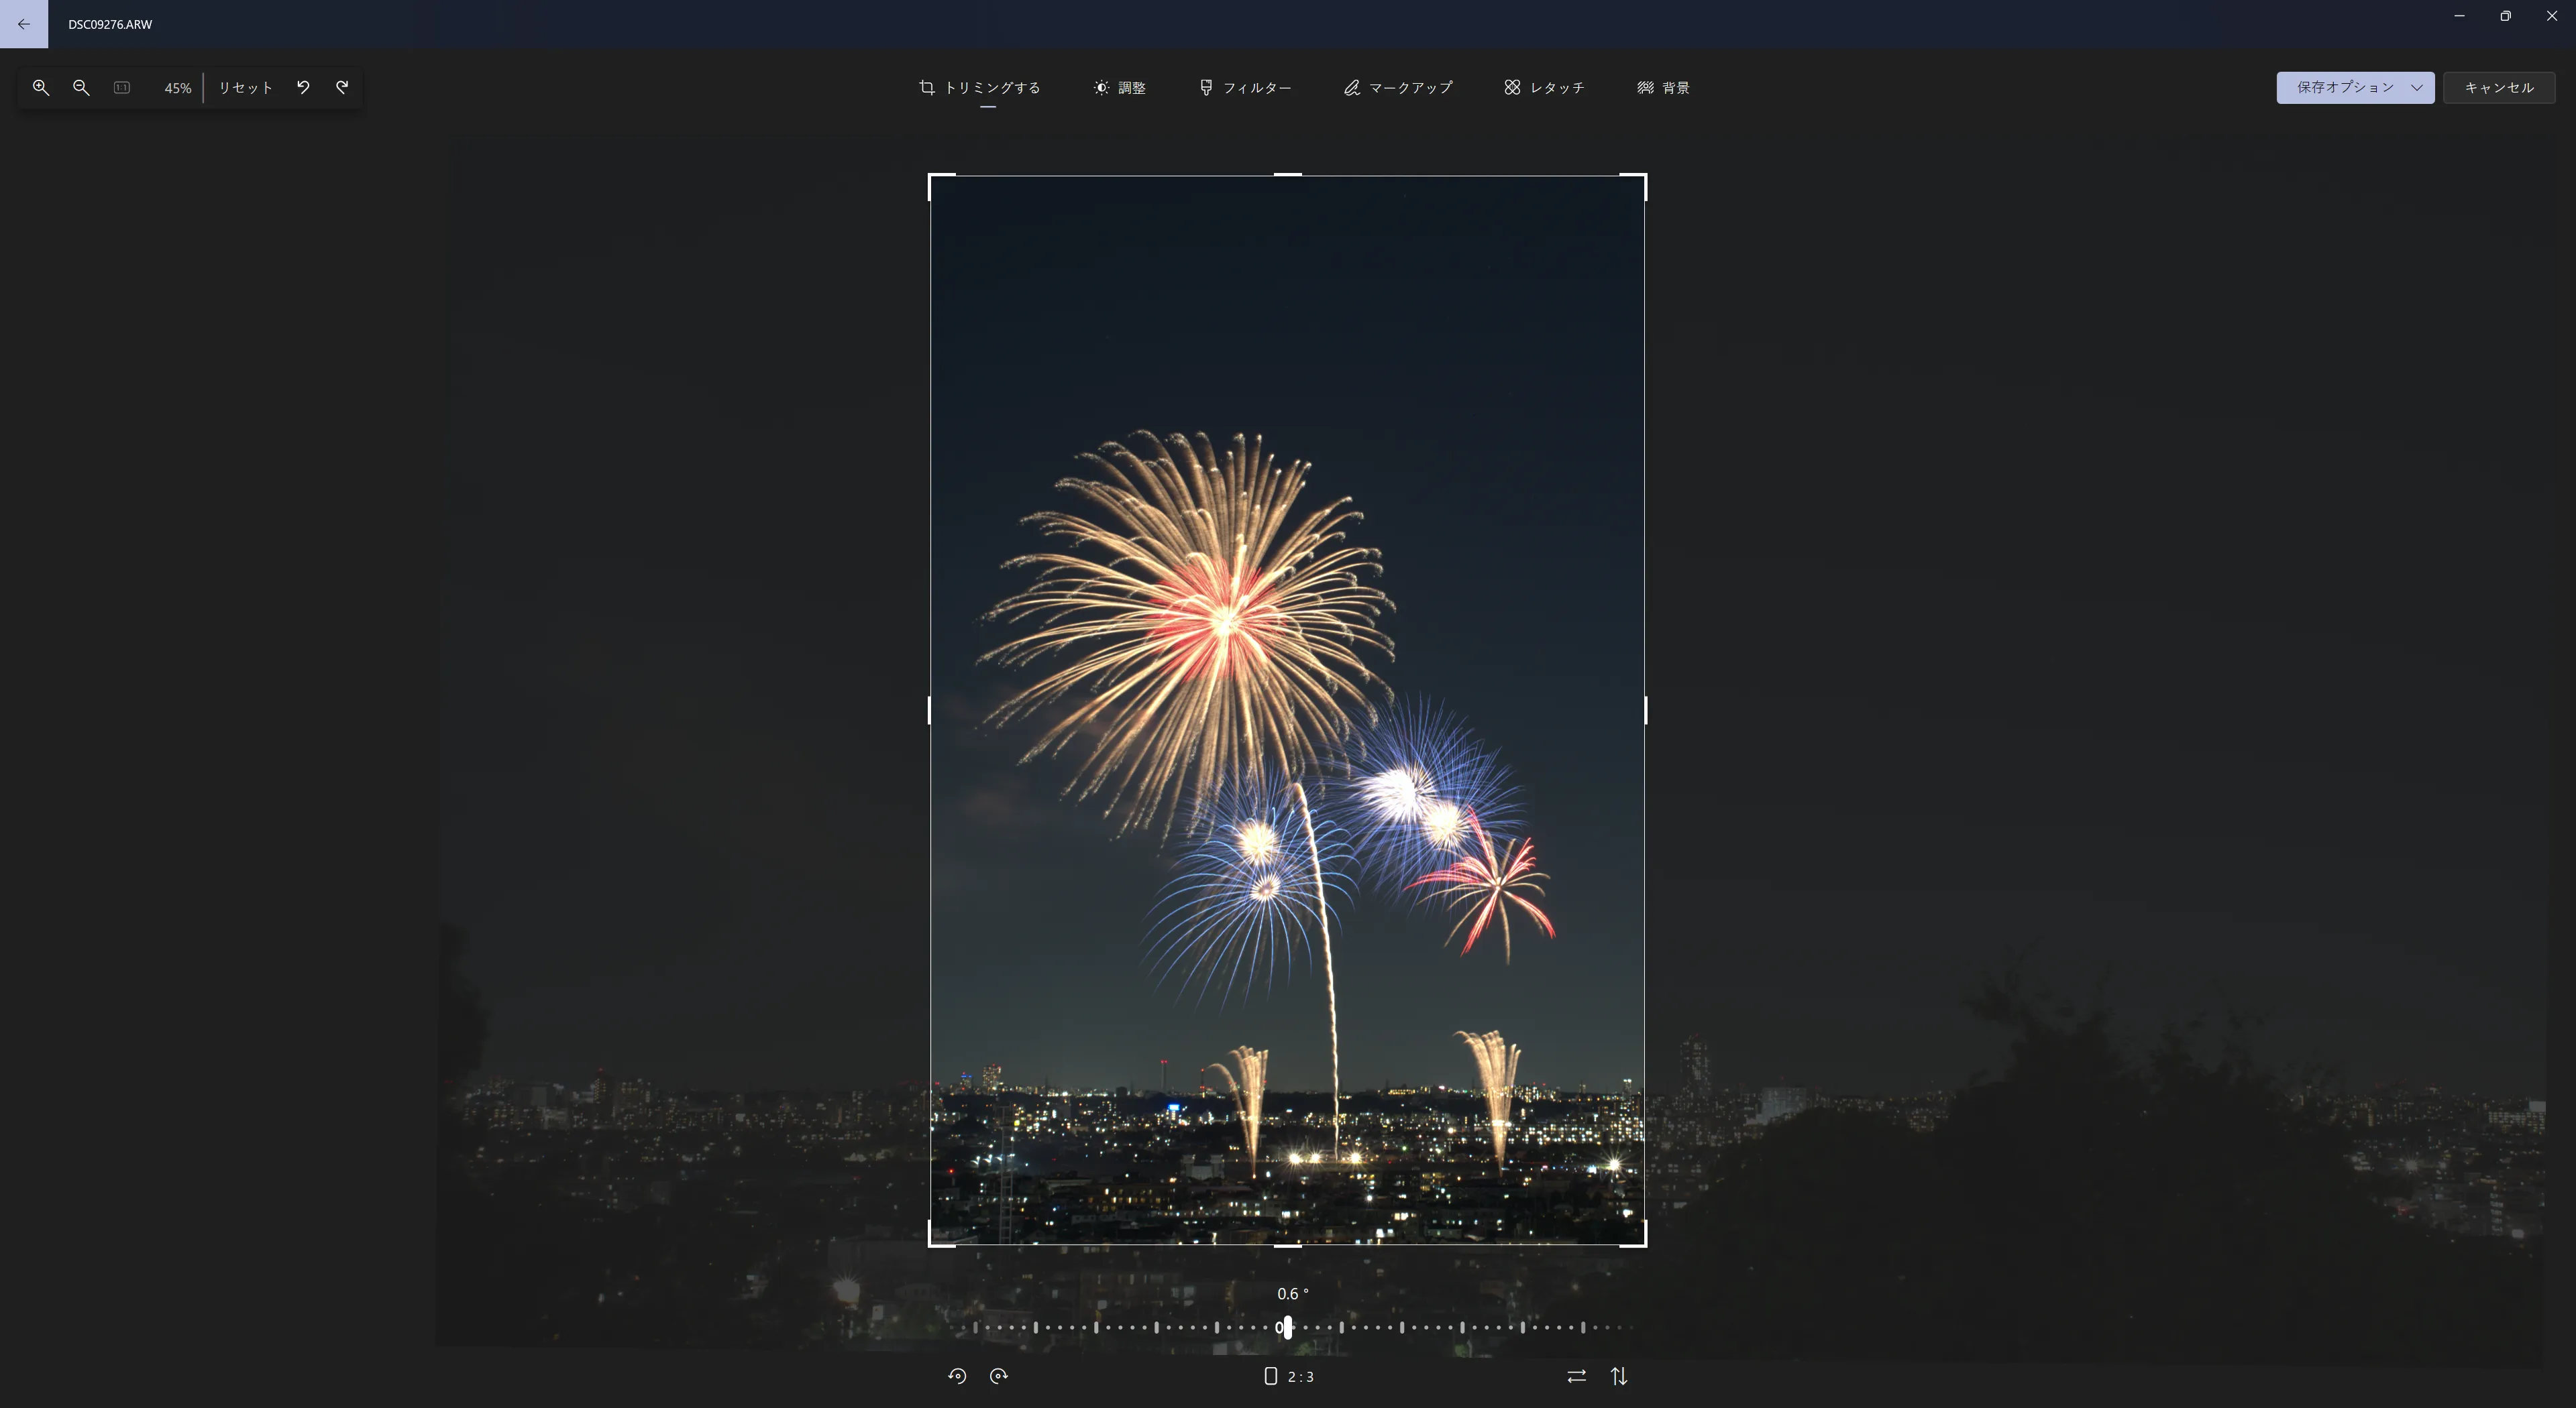The height and width of the screenshot is (1408, 2576).
Task: Rotate image clockwise 90 degrees
Action: 998,1376
